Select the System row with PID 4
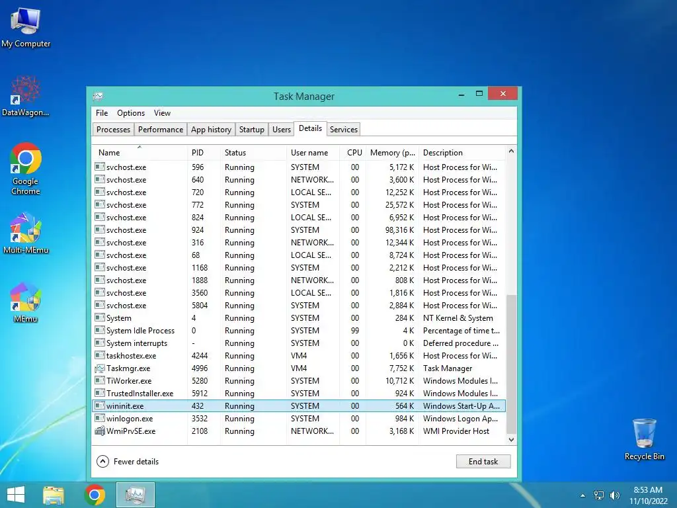This screenshot has height=508, width=677. [299, 318]
